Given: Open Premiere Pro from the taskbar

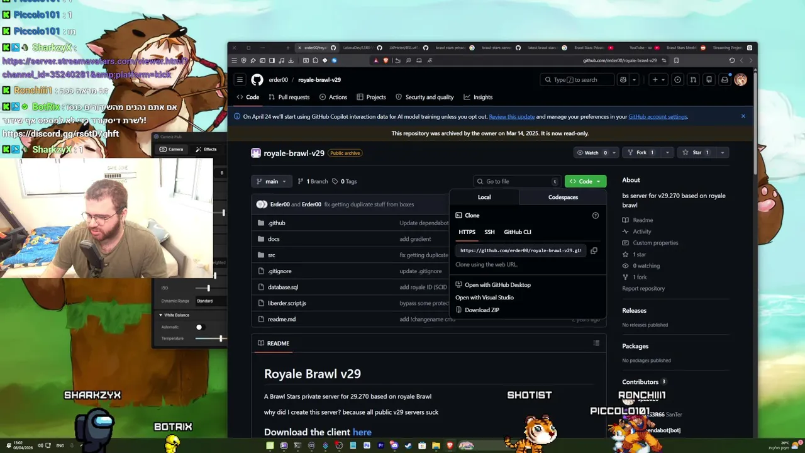Looking at the screenshot, I should (x=380, y=445).
